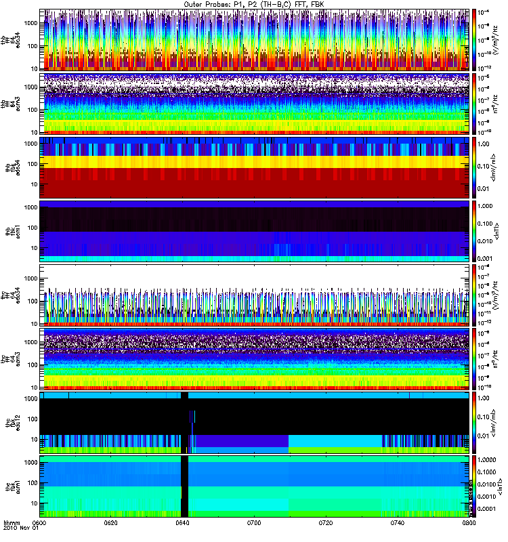Click the 'thc fbk scm1' y-axis label
This screenshot has width=508, height=542.
point(13,486)
